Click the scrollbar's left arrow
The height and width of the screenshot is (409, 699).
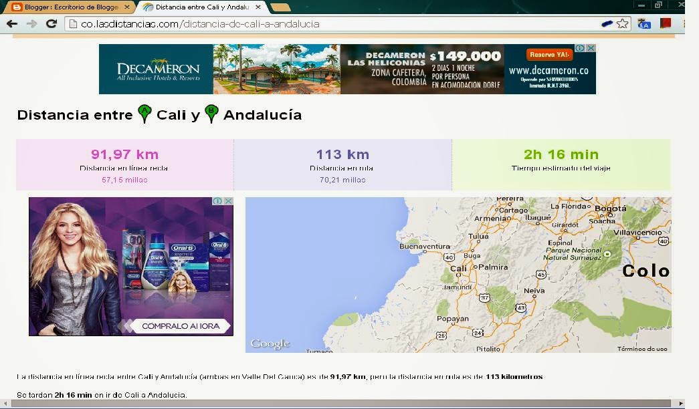click(x=5, y=403)
